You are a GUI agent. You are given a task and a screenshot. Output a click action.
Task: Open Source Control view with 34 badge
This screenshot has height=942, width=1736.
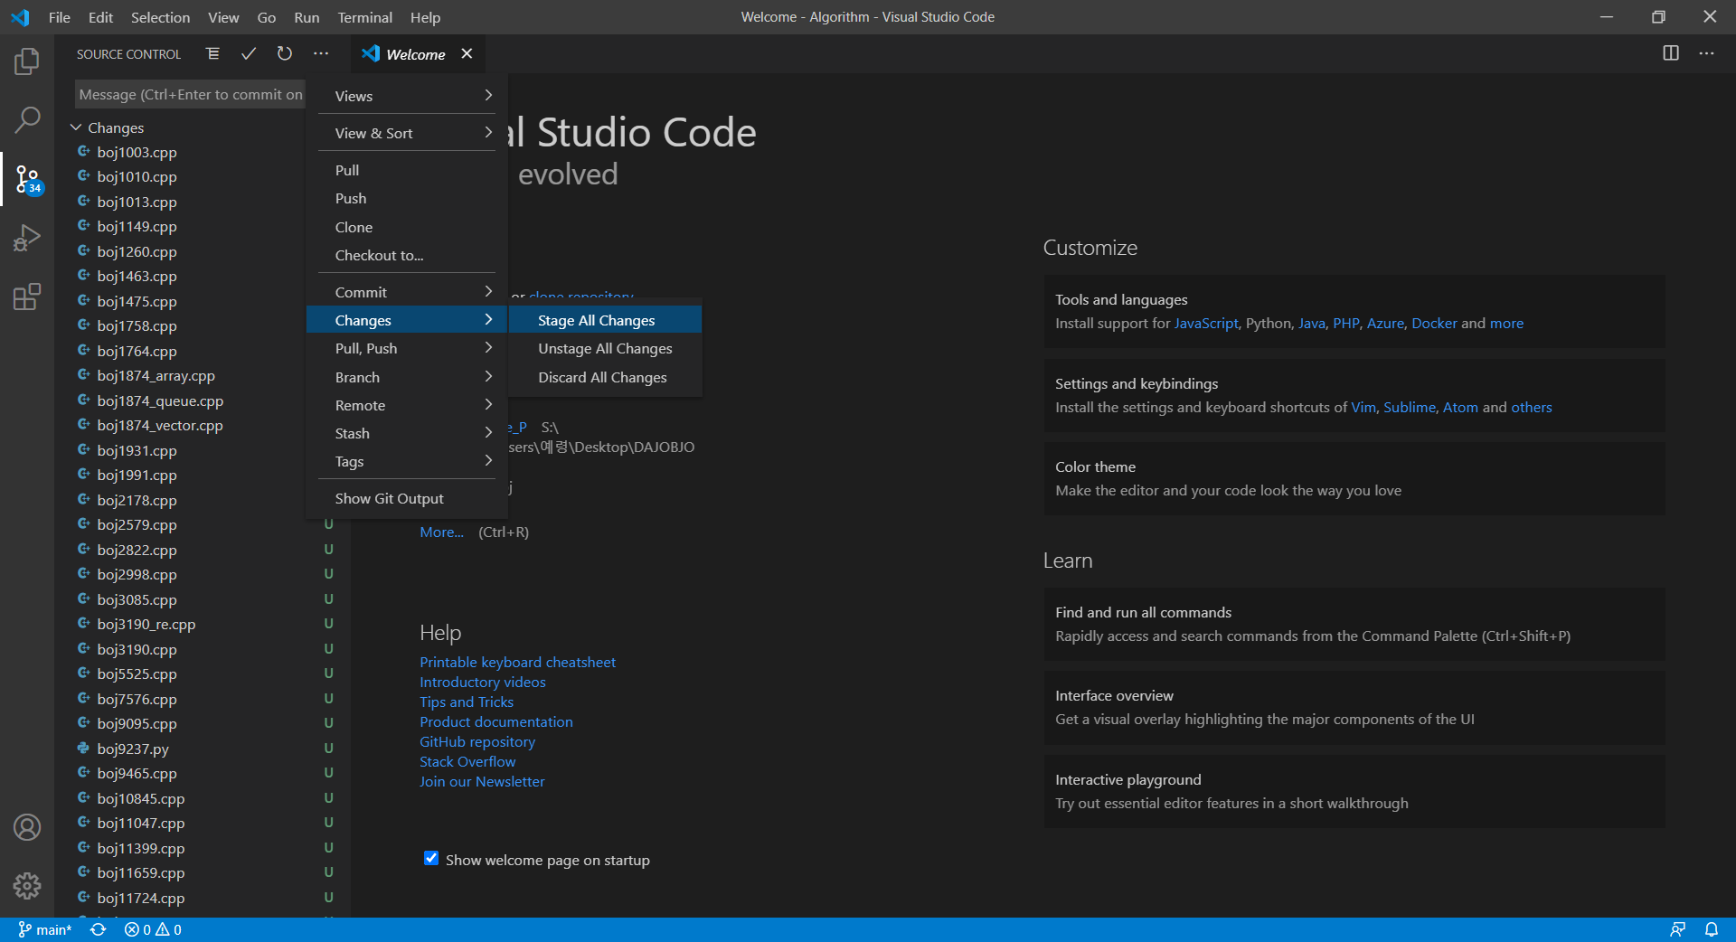(27, 179)
